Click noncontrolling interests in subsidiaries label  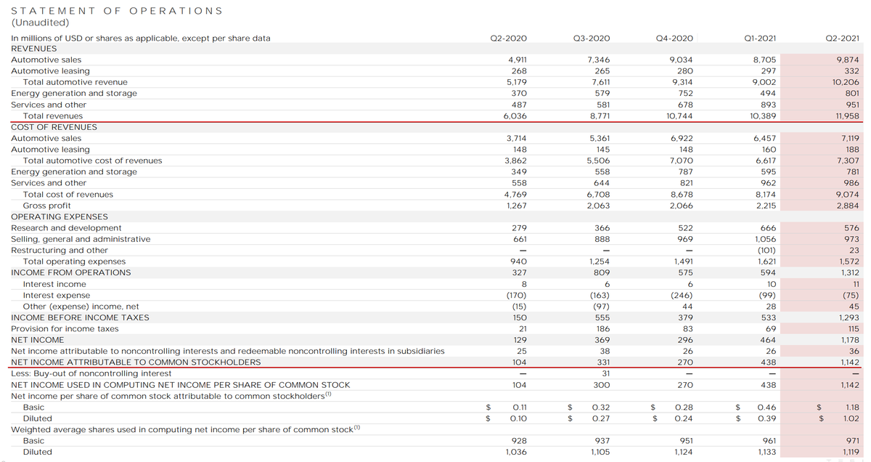(x=228, y=352)
